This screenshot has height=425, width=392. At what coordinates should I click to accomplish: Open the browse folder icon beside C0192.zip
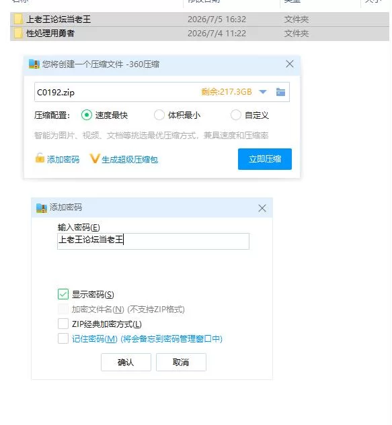(280, 92)
